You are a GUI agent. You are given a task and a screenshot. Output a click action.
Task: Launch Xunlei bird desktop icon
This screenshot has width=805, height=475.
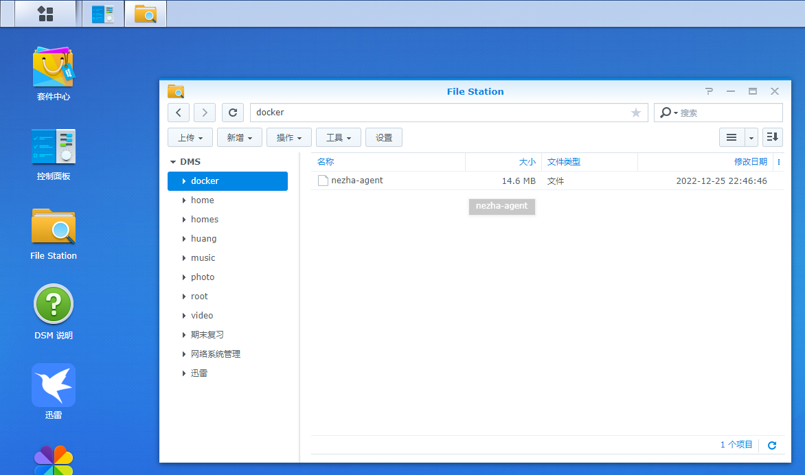point(54,385)
